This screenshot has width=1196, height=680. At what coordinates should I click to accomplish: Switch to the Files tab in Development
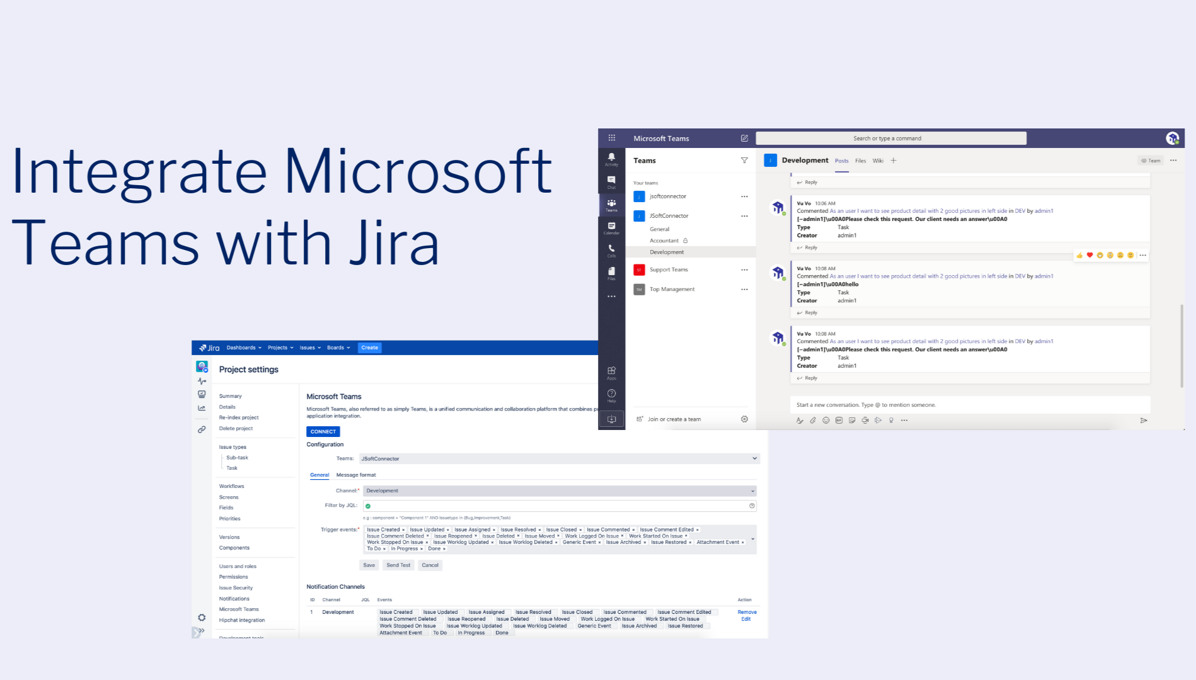[860, 161]
